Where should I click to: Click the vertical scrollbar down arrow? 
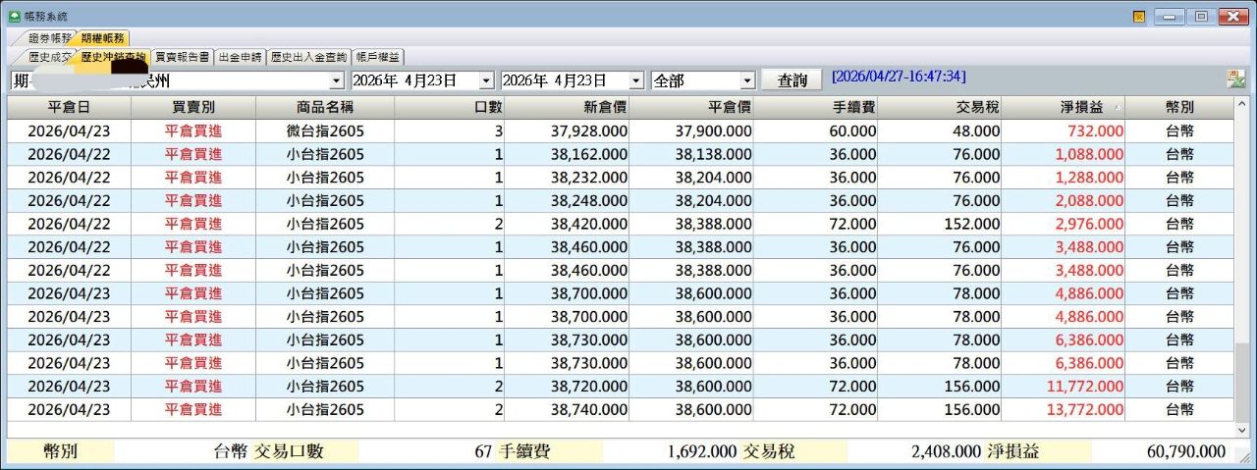point(1242,430)
